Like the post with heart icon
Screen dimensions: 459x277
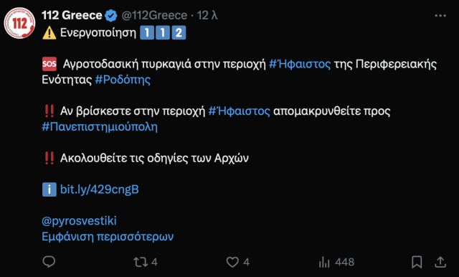(x=232, y=262)
